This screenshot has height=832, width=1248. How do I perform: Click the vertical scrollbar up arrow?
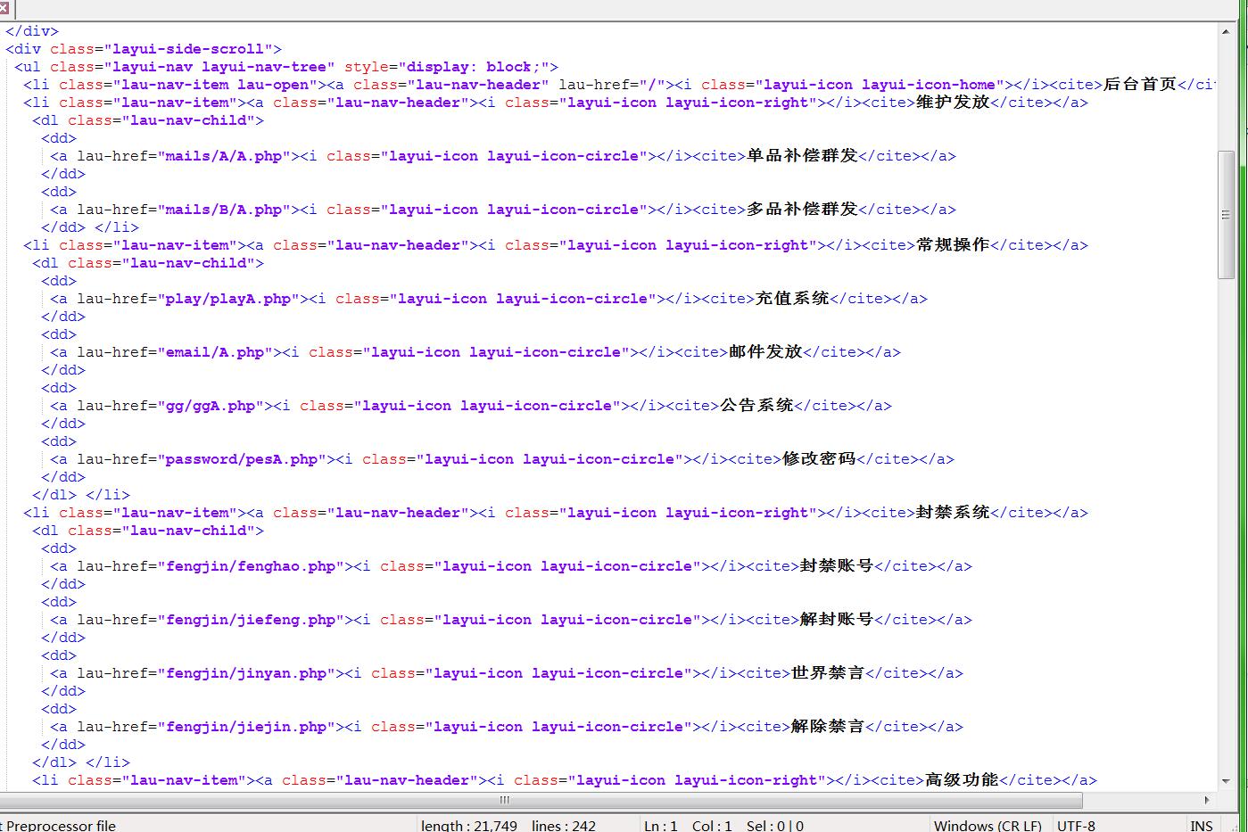pos(1227,31)
